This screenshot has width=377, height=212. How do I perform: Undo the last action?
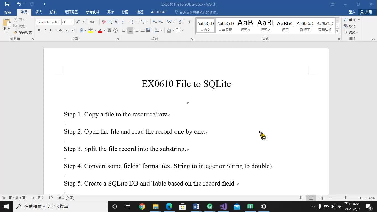point(19,4)
